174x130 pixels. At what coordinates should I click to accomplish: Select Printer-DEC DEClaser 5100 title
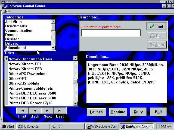pyautogui.click(x=41, y=98)
